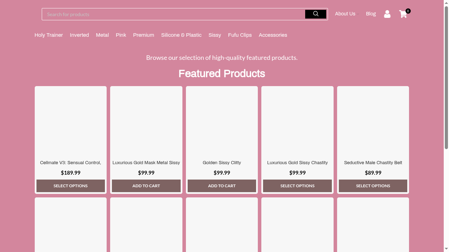Screen dimensions: 449x252
Task: Click the magnifier search button
Action: [315, 14]
